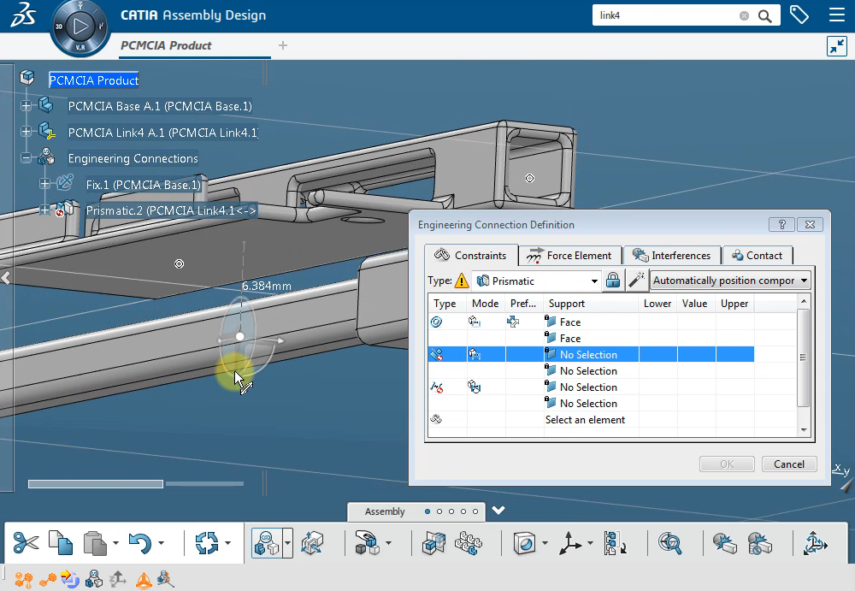
Task: Clear the link4 search text
Action: (x=744, y=16)
